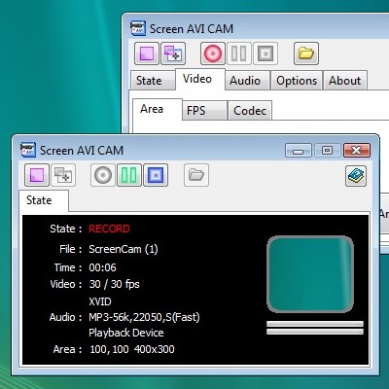
Task: Click the MP3-56k,22050,S(Fast) audio text
Action: pos(144,317)
